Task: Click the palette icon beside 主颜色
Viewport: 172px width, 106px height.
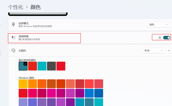Action: (13, 50)
